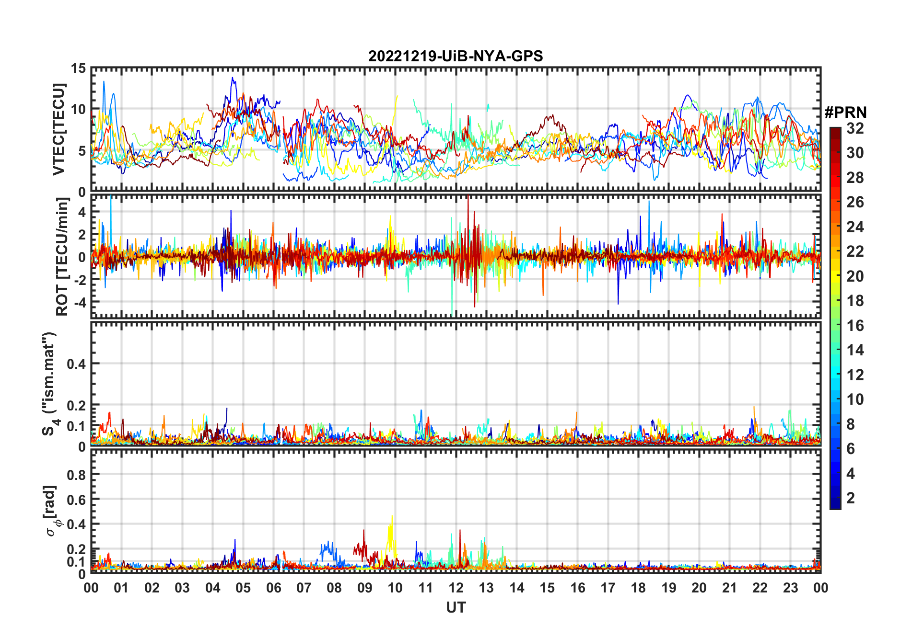Select colorbar tick label 18
This screenshot has width=912, height=637.
[855, 300]
